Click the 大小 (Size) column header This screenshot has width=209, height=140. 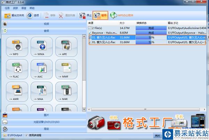[x=127, y=23]
